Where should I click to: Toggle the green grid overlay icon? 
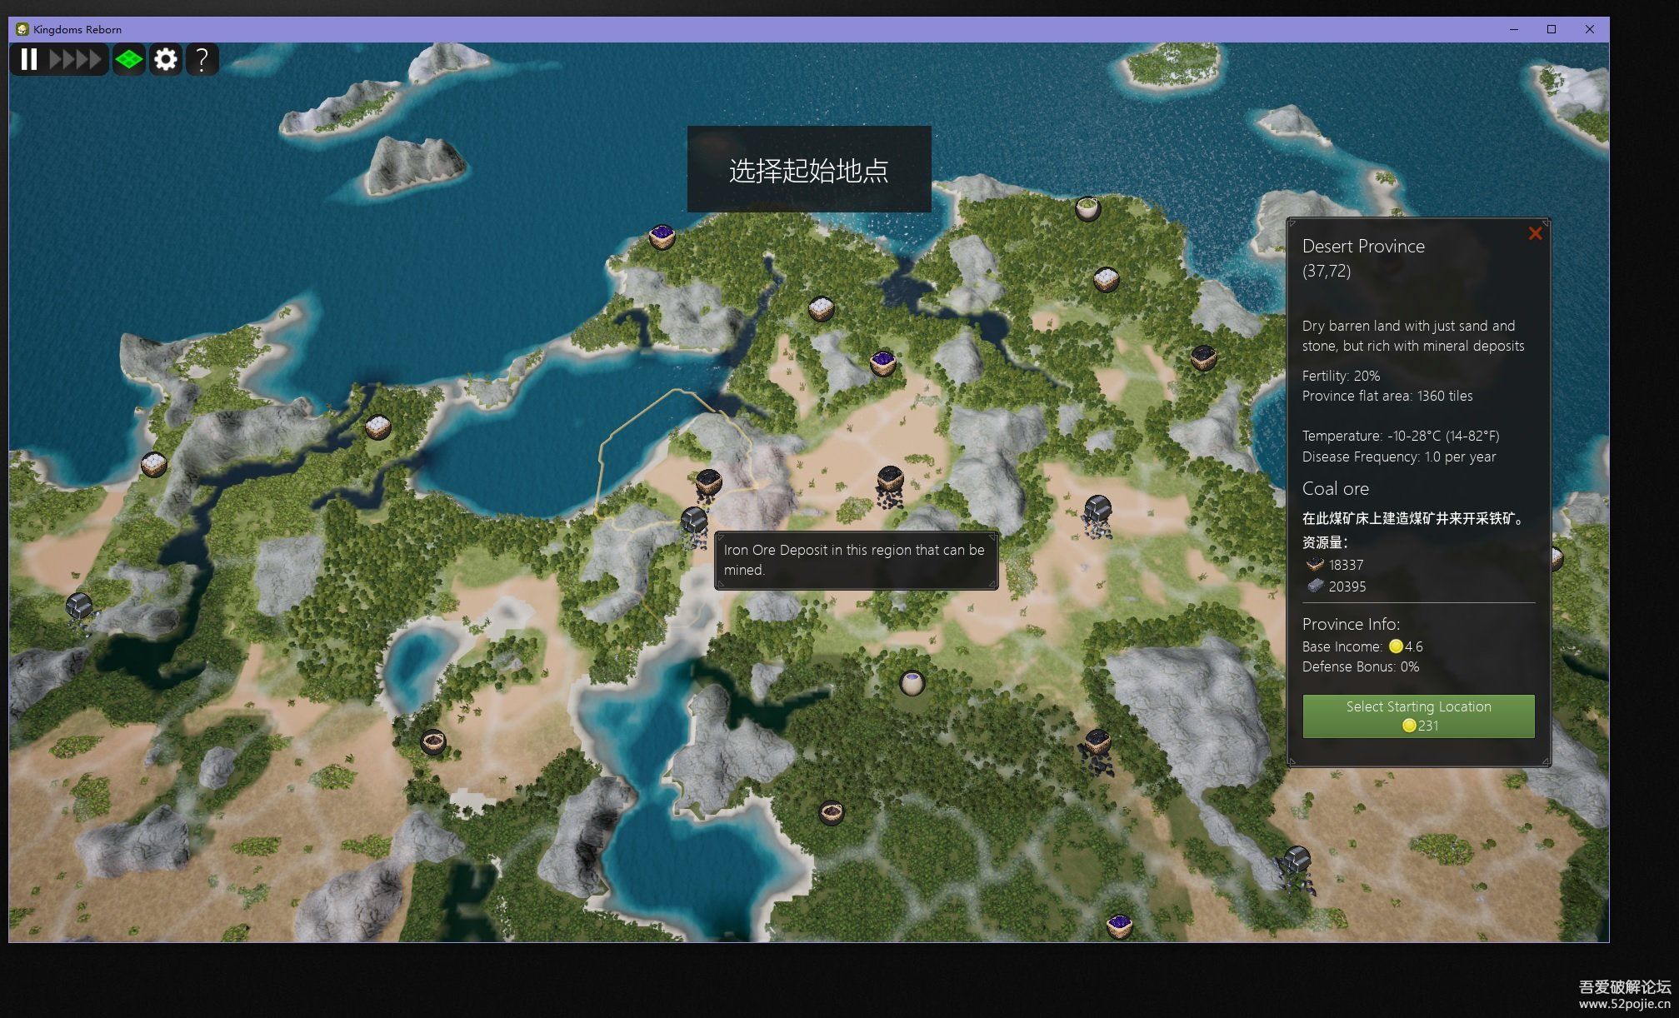(x=129, y=59)
